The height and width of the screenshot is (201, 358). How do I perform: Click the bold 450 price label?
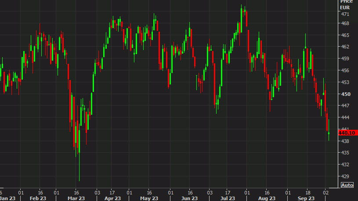[x=345, y=94]
